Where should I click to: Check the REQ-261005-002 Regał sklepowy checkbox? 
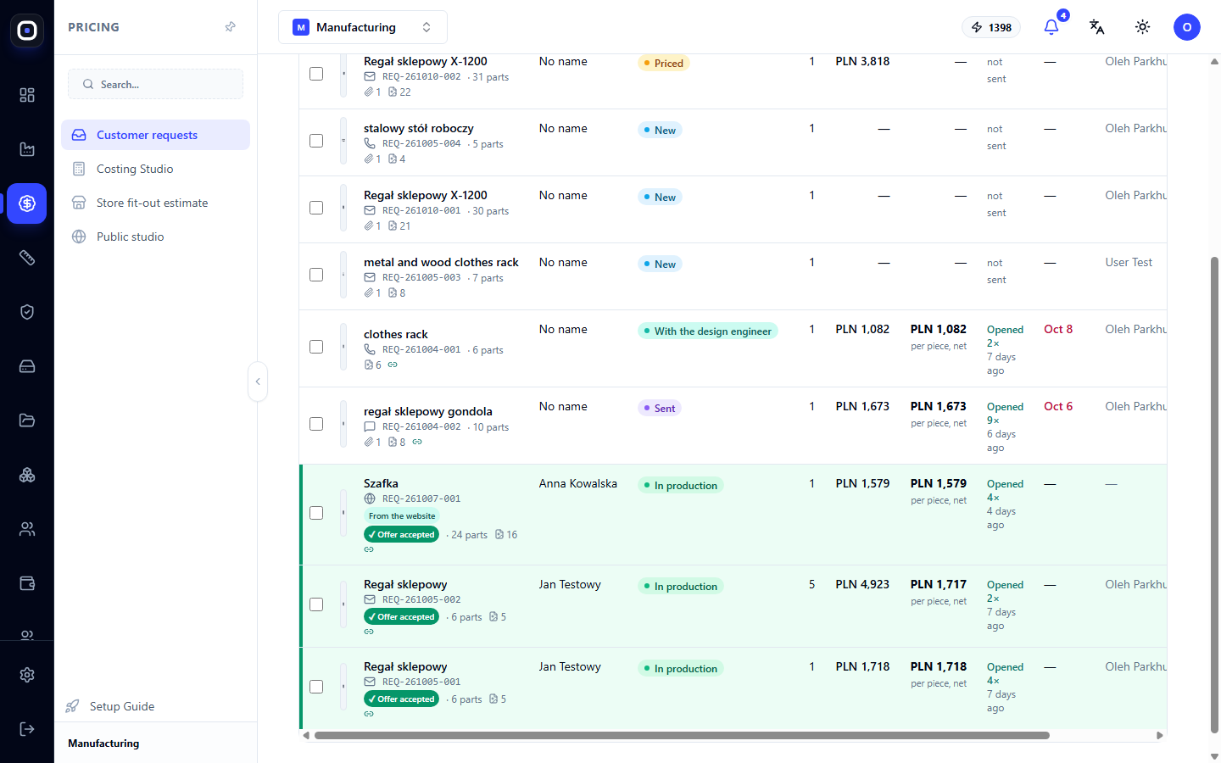[316, 604]
